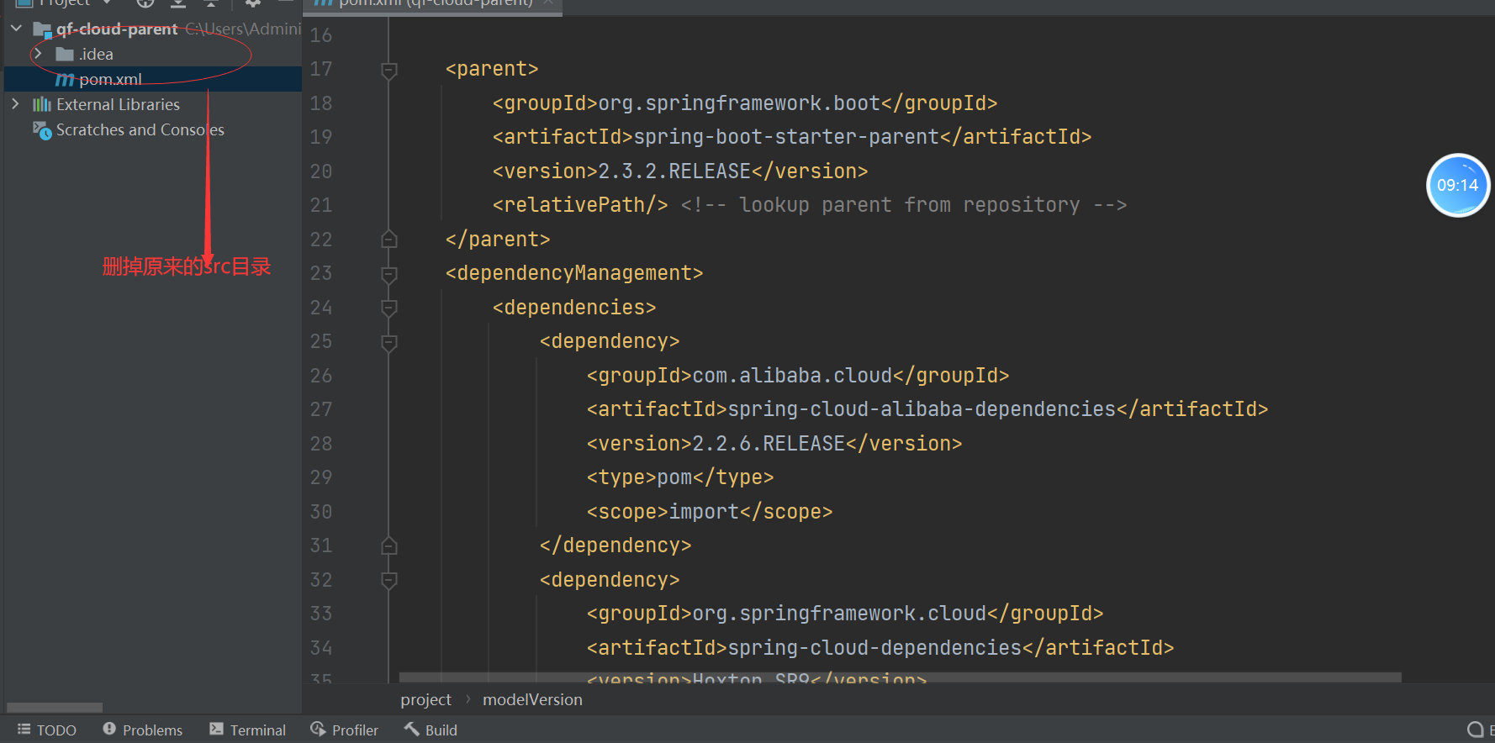
Task: Expand the External Libraries node
Action: click(x=16, y=104)
